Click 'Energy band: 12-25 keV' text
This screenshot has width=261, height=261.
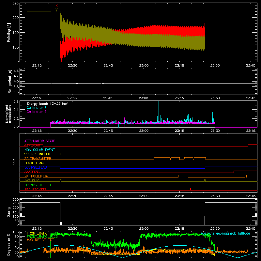pos(47,104)
